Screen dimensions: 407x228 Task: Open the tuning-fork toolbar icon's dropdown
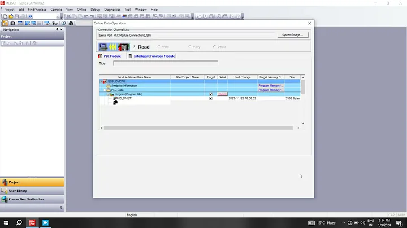click(57, 23)
